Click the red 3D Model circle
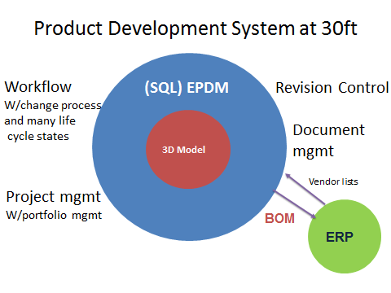This screenshot has height=293, width=391. (188, 149)
